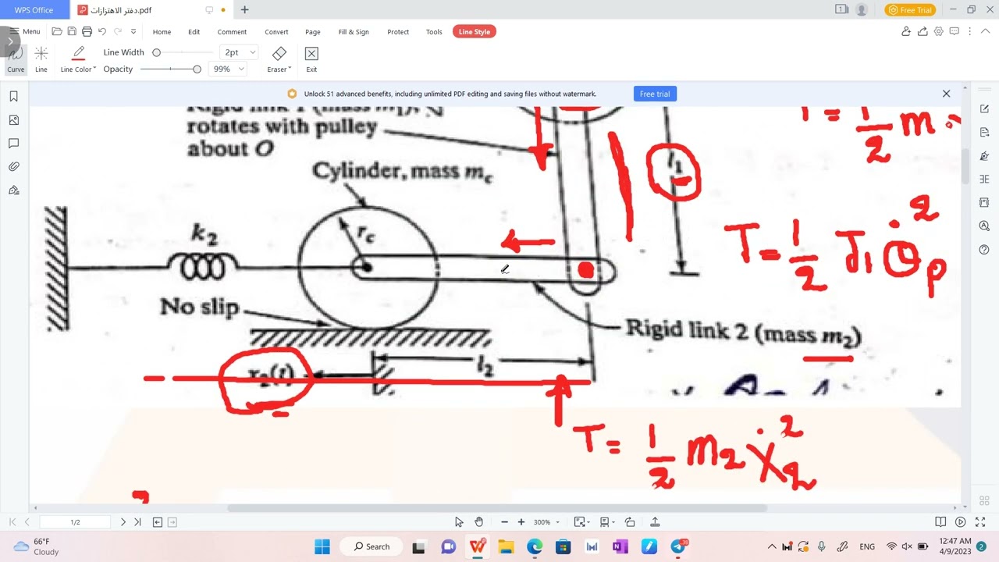Print the document using the printer icon
The width and height of the screenshot is (999, 562).
[87, 31]
